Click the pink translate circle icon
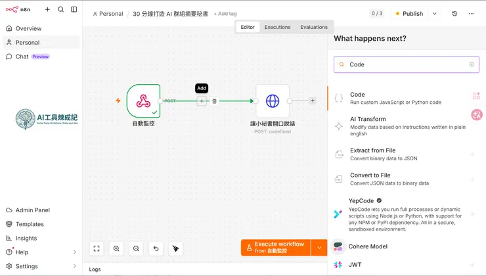Screen dimensions: 486x276 tap(477, 115)
